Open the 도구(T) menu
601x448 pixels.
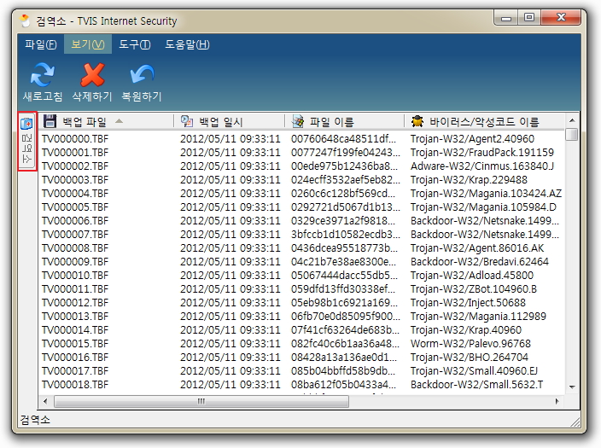tap(134, 45)
